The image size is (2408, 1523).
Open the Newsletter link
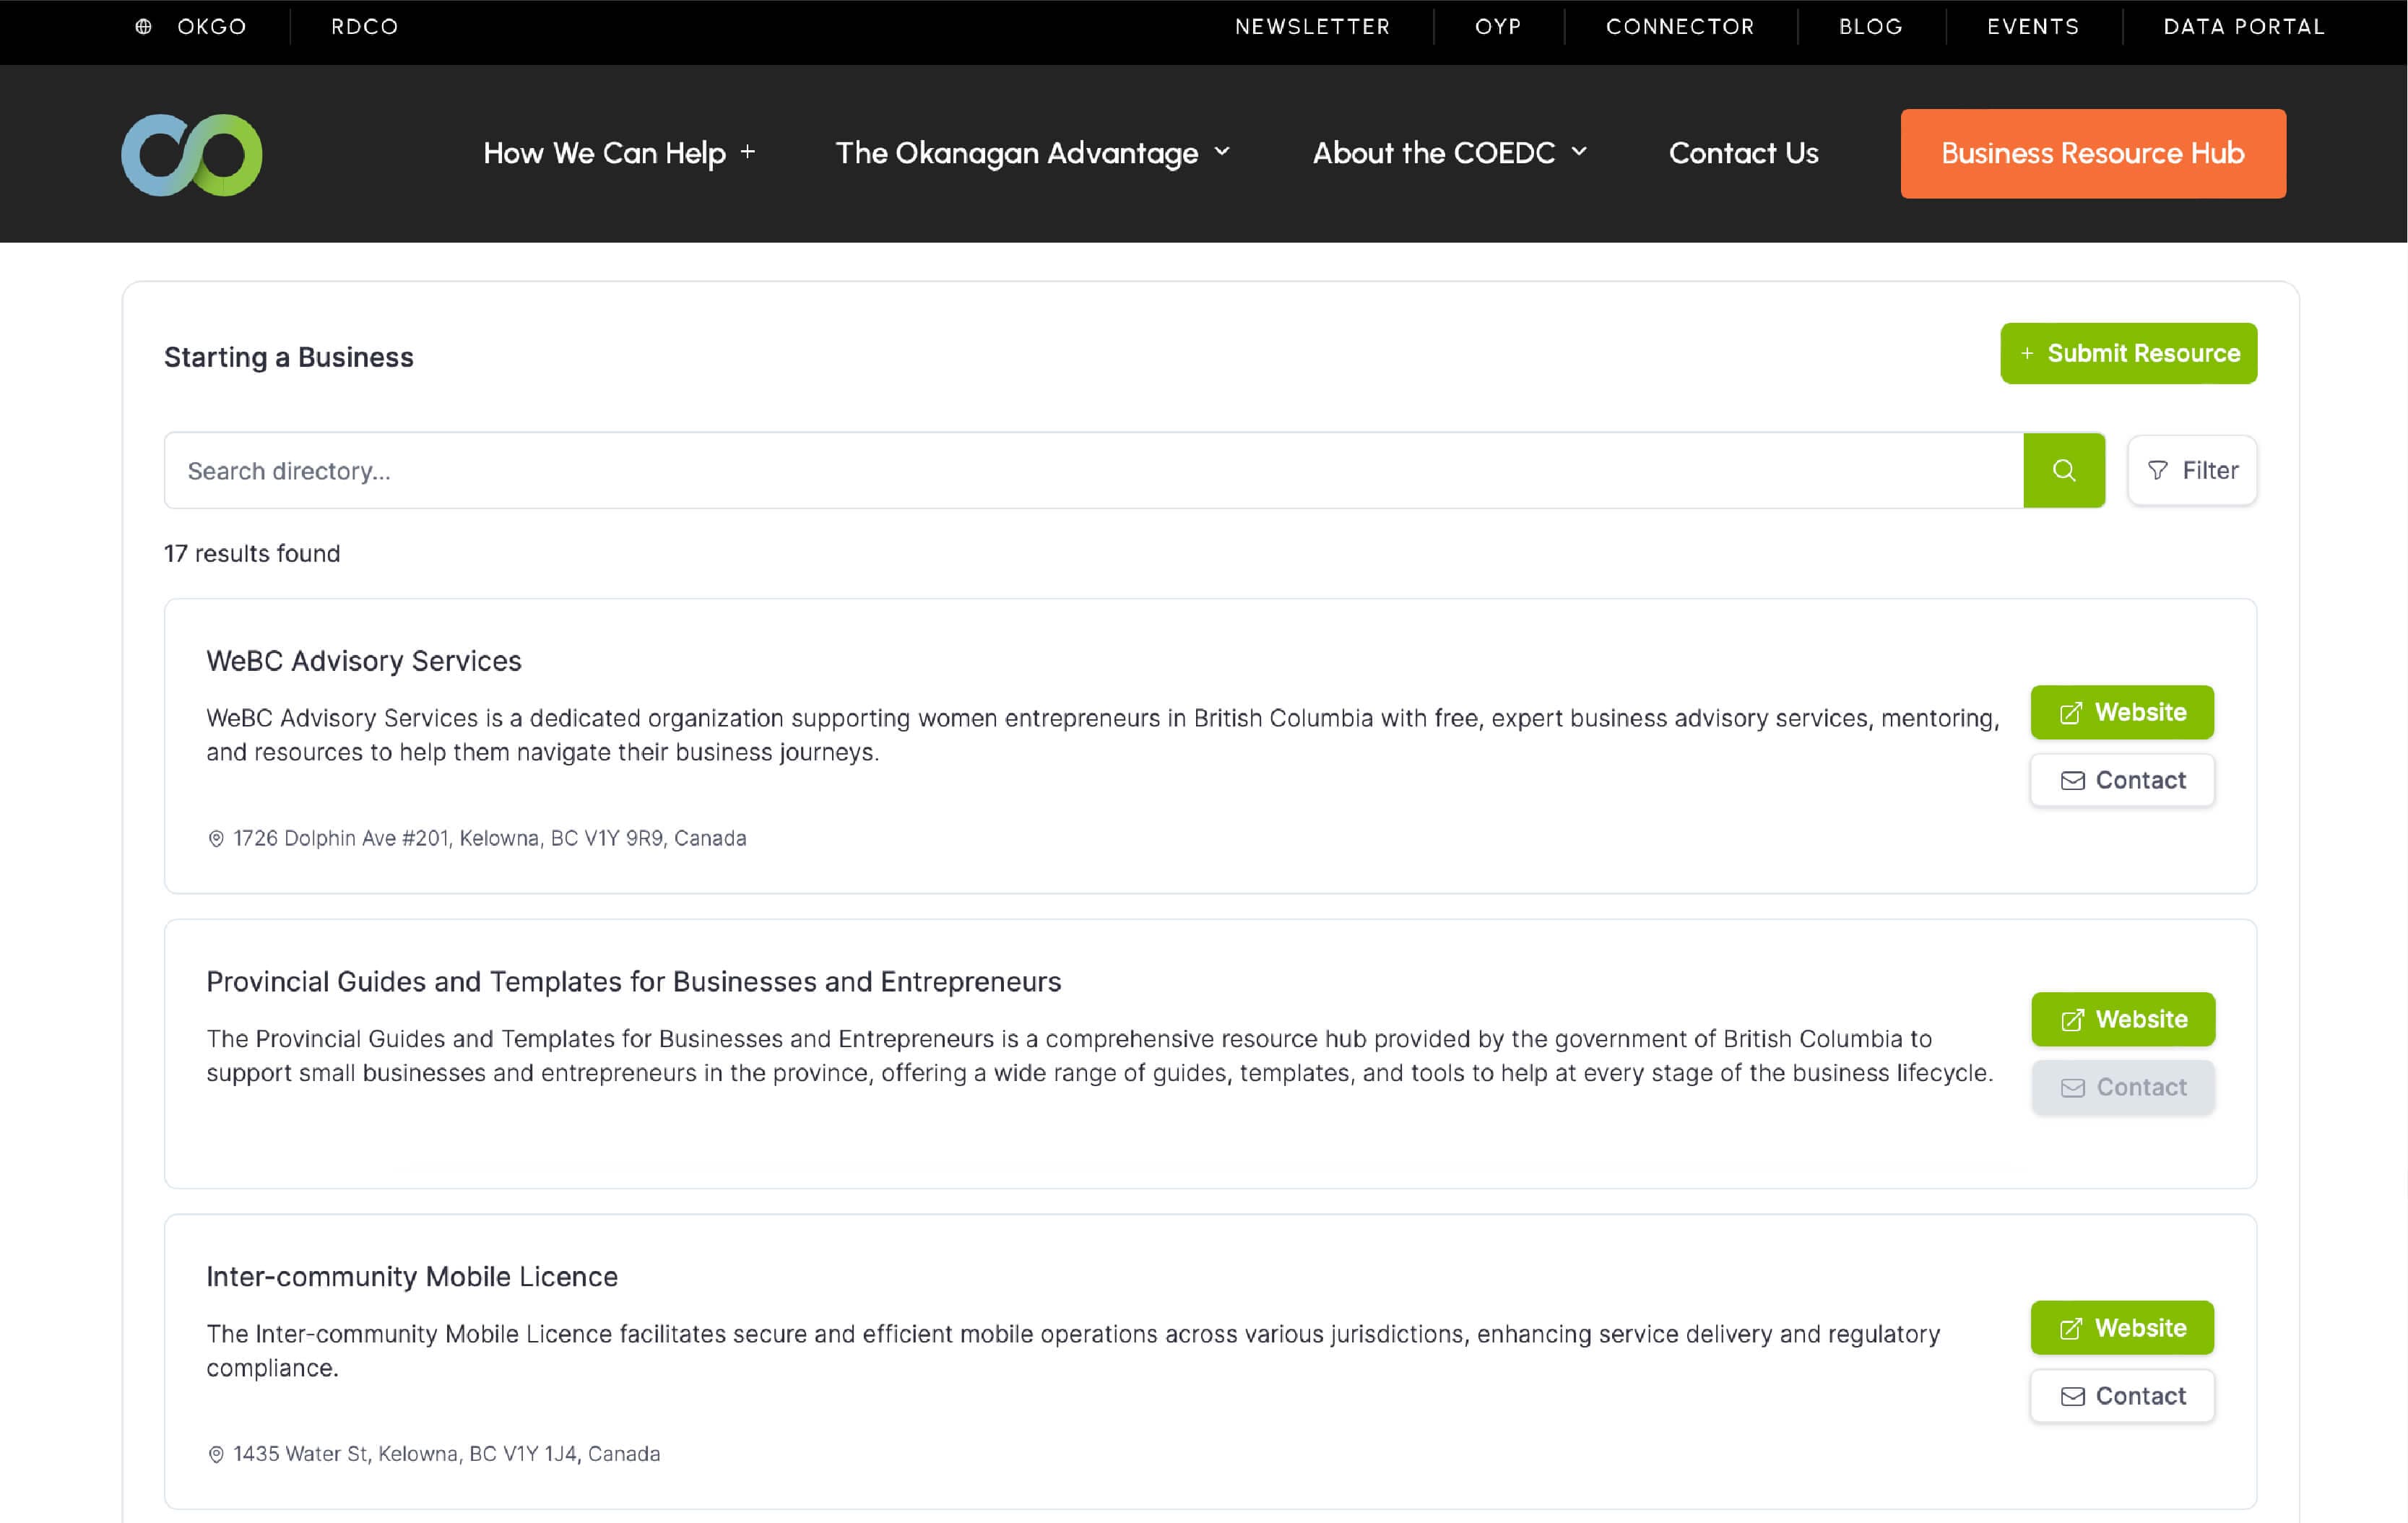[x=1312, y=27]
